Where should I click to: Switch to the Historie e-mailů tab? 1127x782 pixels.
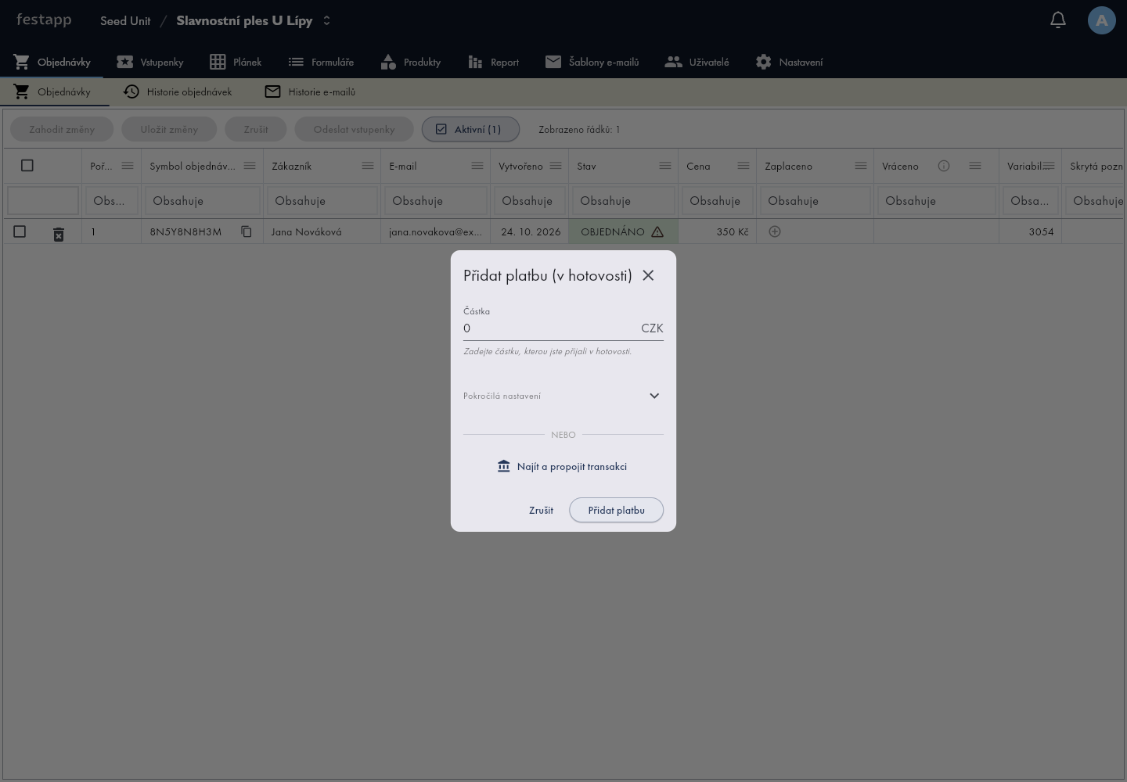point(310,91)
